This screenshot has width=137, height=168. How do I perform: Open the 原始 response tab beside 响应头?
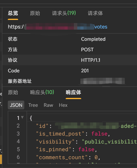[13, 92]
